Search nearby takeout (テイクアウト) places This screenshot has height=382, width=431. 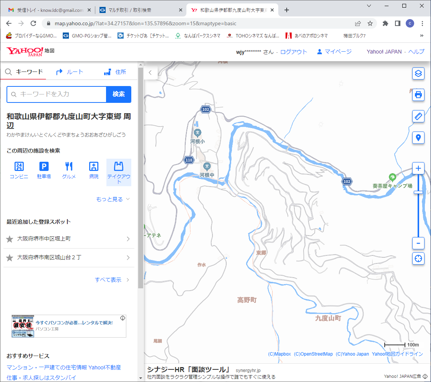pos(119,172)
